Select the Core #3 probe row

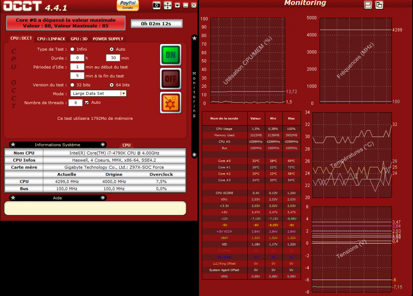pyautogui.click(x=251, y=180)
